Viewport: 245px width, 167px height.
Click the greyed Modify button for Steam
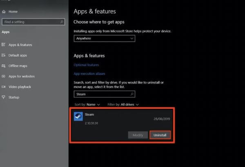138,135
